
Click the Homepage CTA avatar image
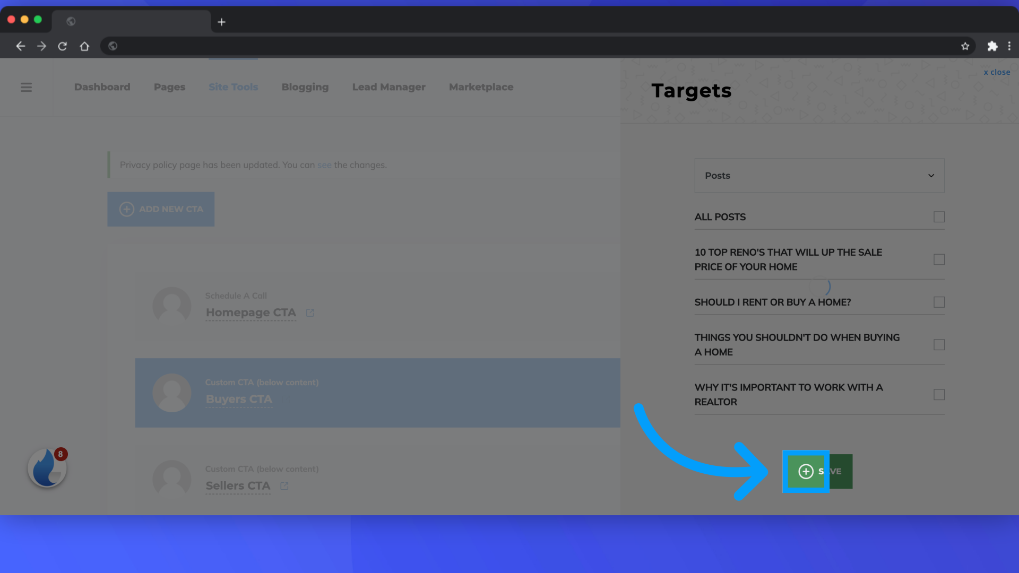172,306
